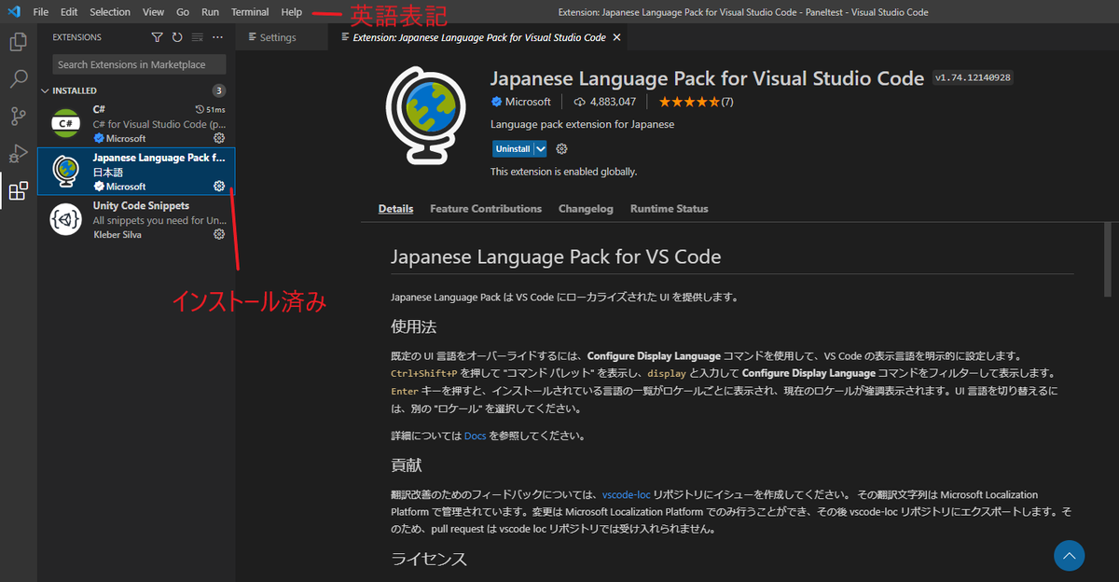The image size is (1119, 582).
Task: Open manage gear for C# extension
Action: pos(219,138)
